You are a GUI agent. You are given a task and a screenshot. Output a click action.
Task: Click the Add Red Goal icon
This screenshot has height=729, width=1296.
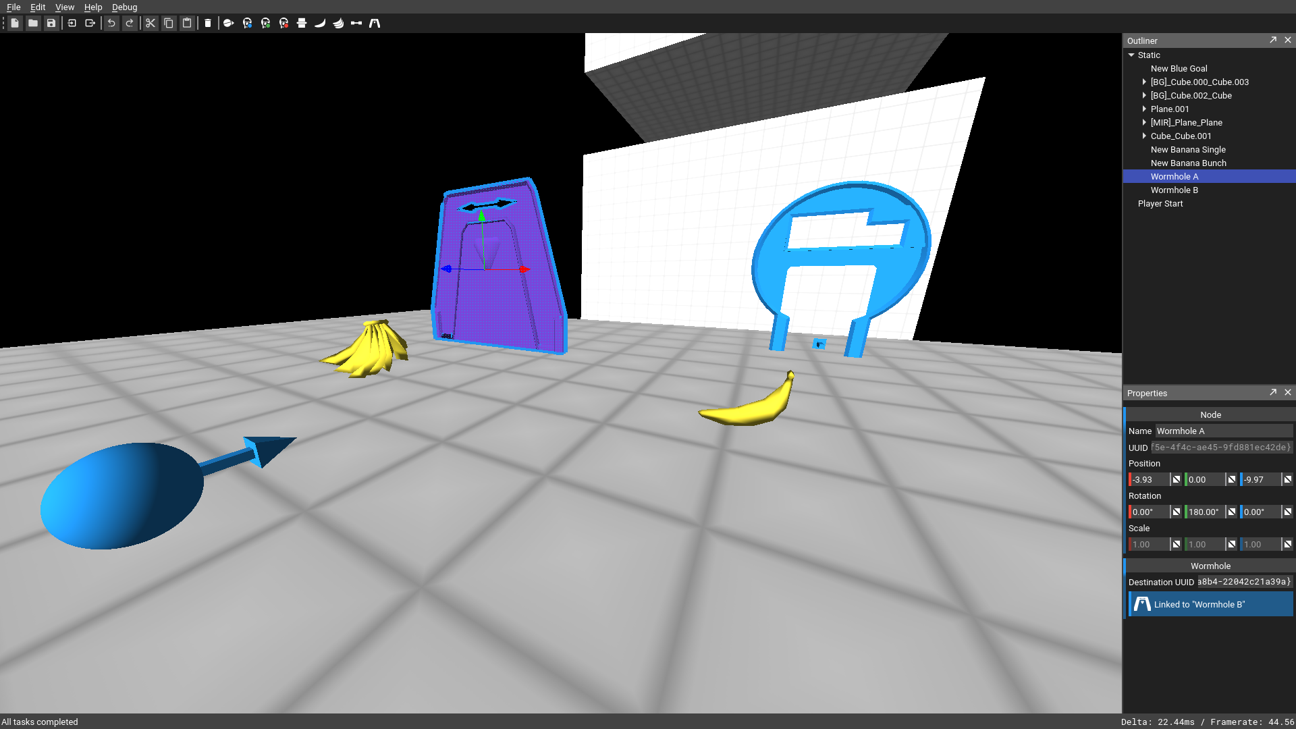click(283, 23)
